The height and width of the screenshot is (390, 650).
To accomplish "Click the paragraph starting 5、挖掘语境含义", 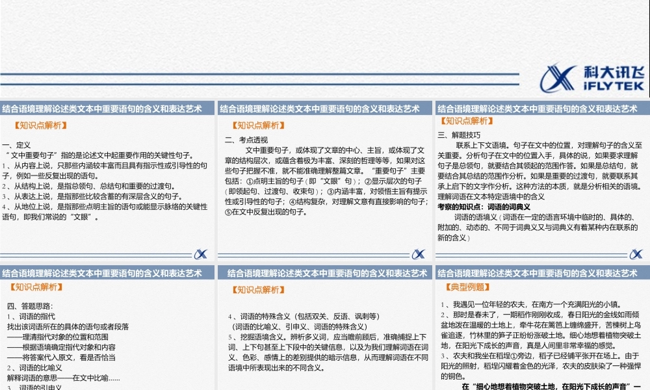I will tap(328, 352).
